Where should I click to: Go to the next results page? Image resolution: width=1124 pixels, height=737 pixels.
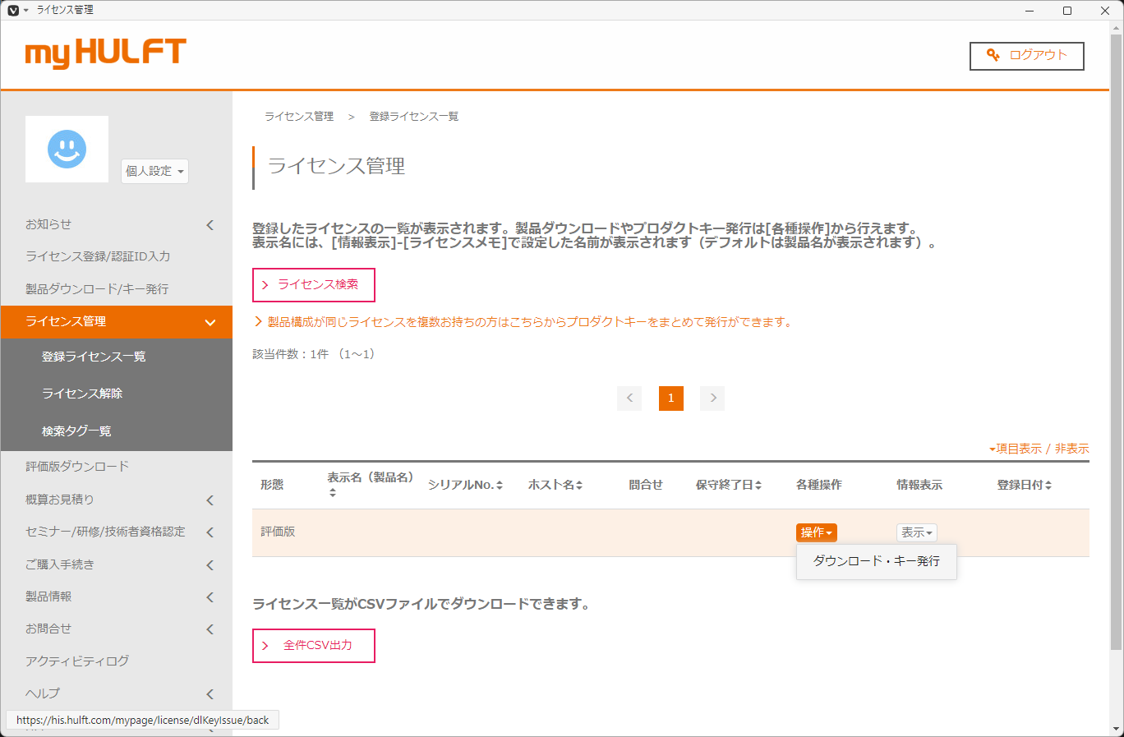tap(712, 398)
